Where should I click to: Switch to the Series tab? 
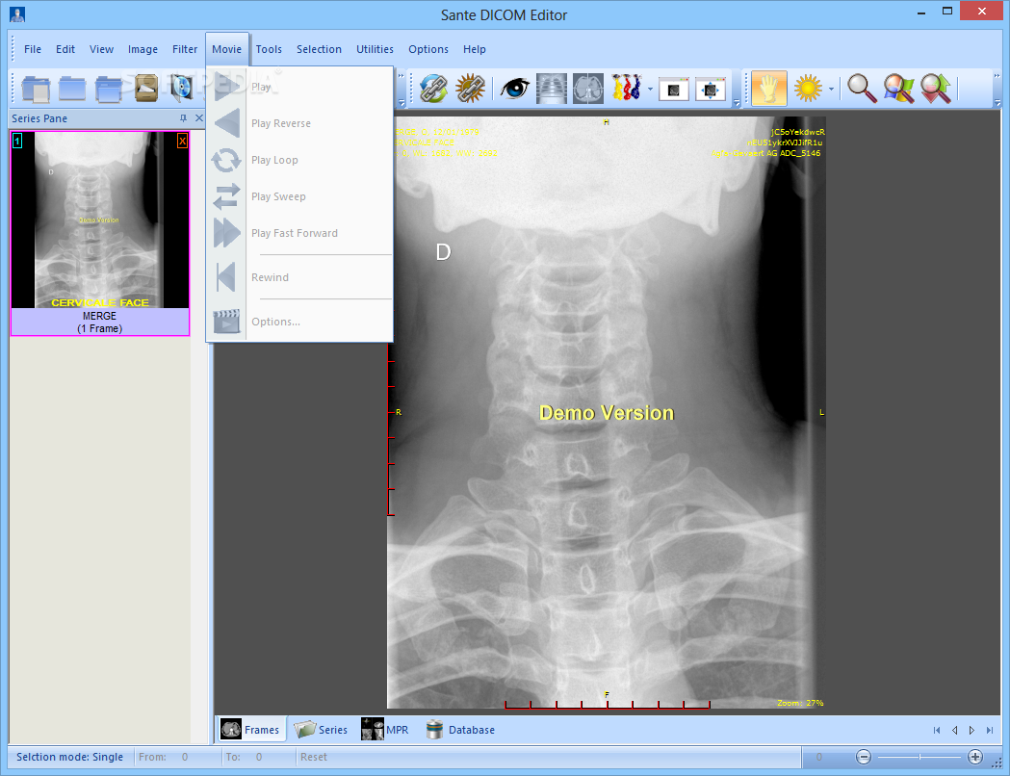[x=321, y=730]
